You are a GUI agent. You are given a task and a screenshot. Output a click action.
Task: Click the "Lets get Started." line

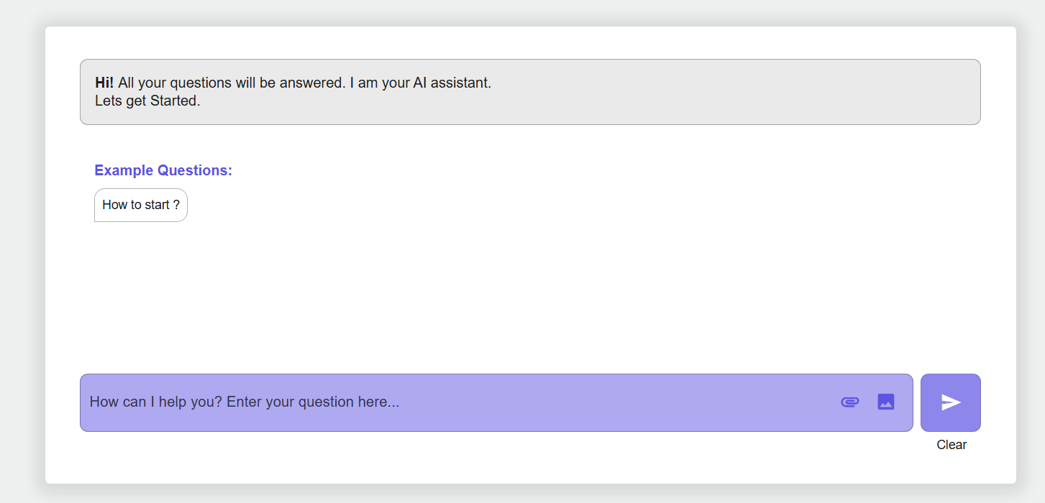click(147, 101)
